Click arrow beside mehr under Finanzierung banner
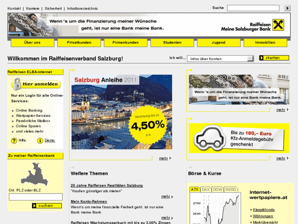Viewport: 298px width, 224px height. [288, 110]
